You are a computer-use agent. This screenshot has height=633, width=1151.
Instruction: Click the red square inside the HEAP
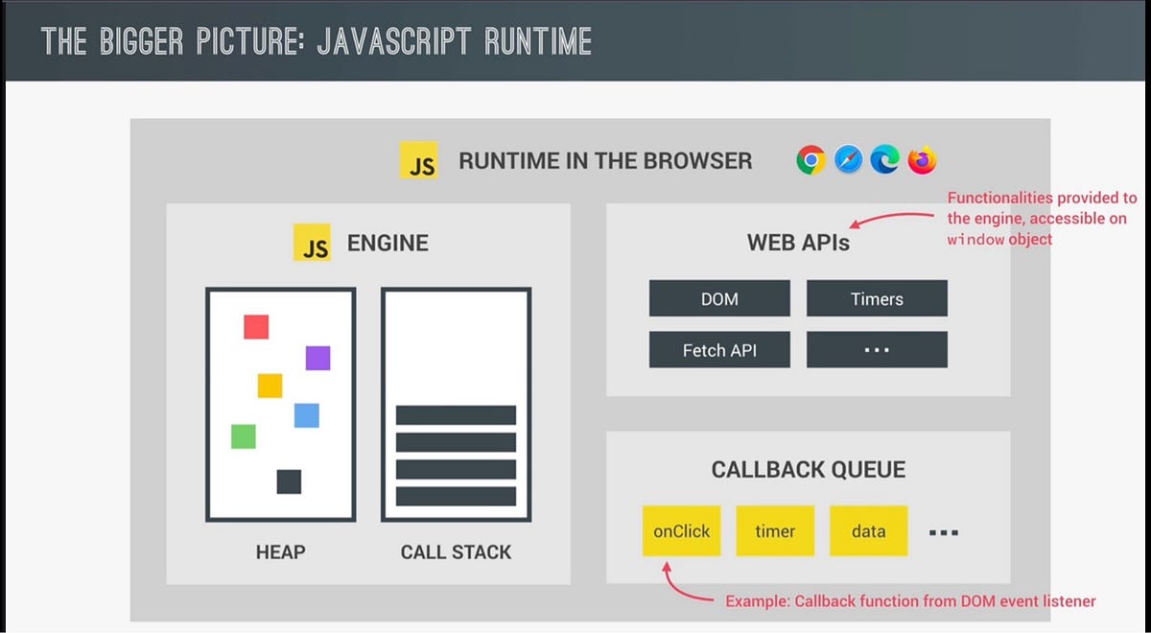[255, 326]
